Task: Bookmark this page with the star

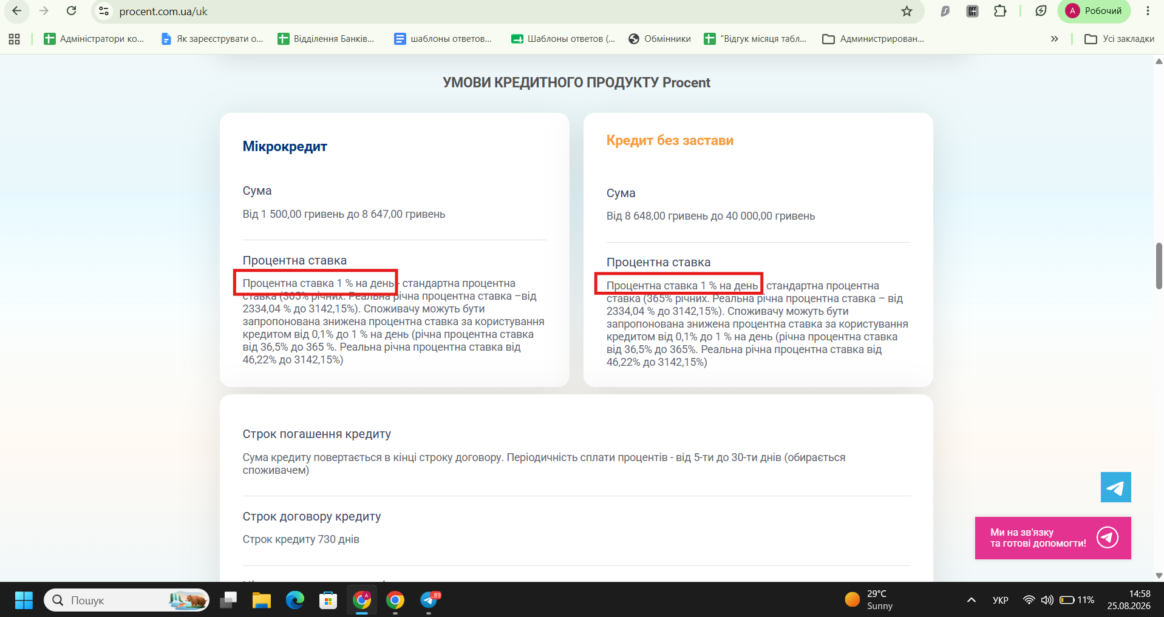Action: [x=907, y=11]
